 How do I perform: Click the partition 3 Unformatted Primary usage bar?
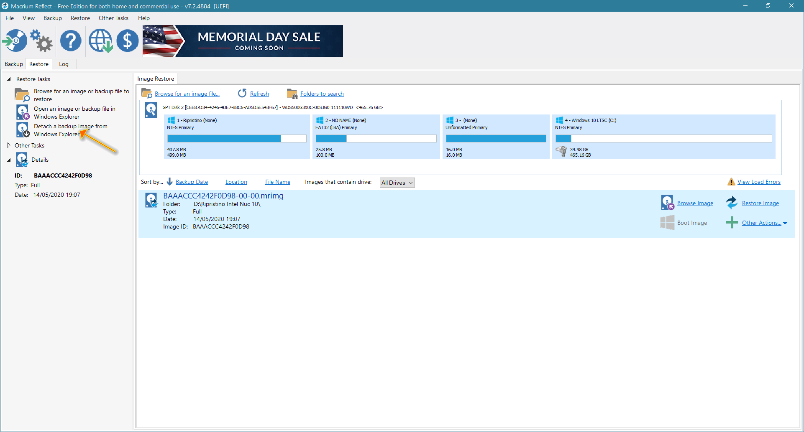[496, 138]
